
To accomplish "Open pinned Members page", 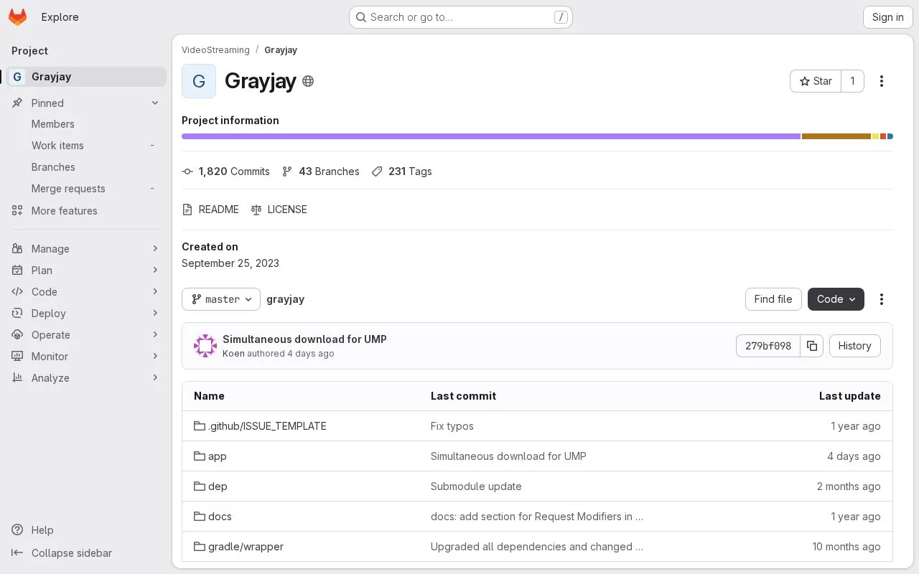I will point(86,124).
